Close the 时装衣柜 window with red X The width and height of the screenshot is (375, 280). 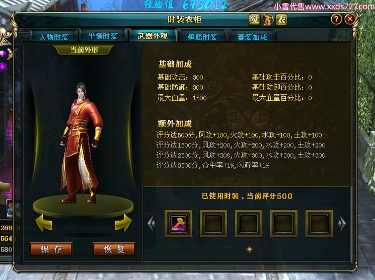coord(350,19)
